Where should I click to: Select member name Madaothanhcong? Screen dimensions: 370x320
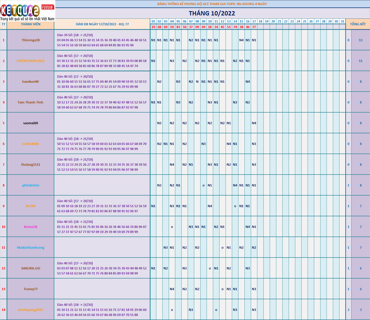31,248
